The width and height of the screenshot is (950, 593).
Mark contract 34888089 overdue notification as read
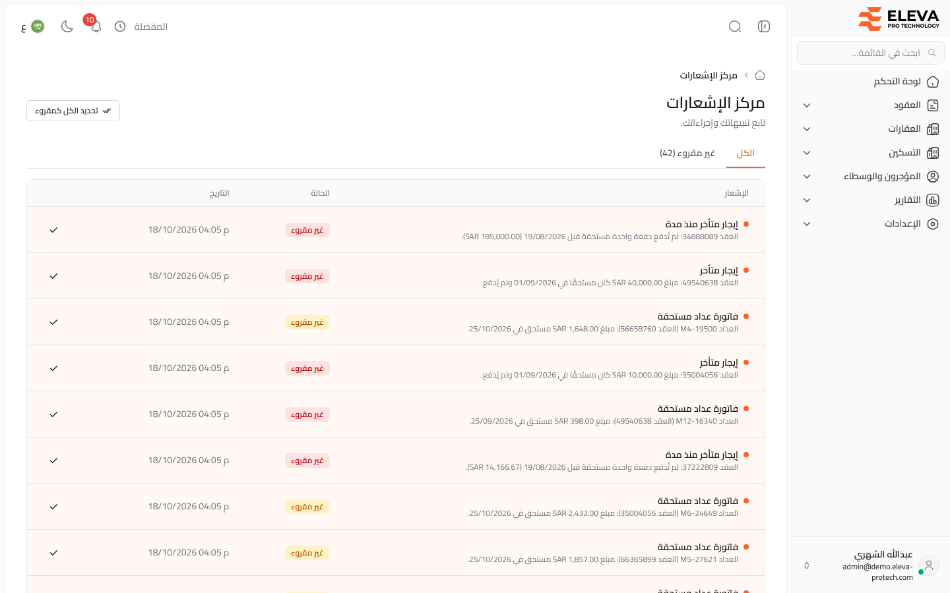coord(53,230)
